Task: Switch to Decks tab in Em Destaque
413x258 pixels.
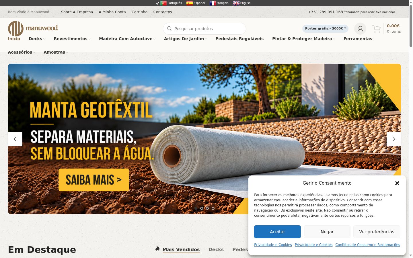Action: coord(216,249)
